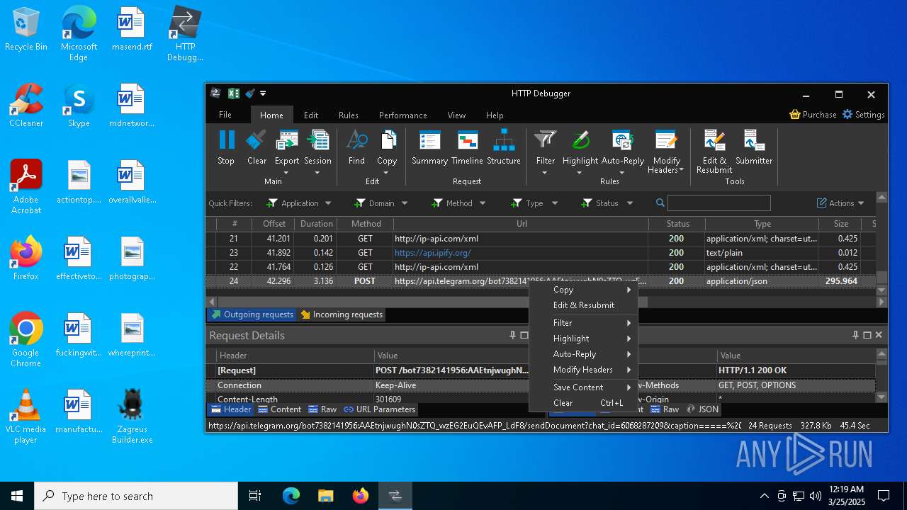Click the Filter rules icon
The height and width of the screenshot is (510, 907).
click(546, 140)
